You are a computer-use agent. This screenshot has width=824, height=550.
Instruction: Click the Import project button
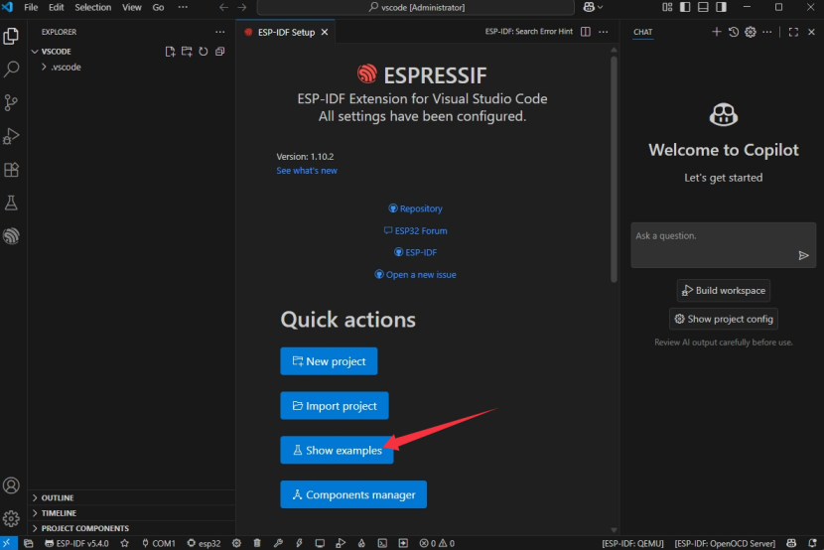[x=335, y=405]
